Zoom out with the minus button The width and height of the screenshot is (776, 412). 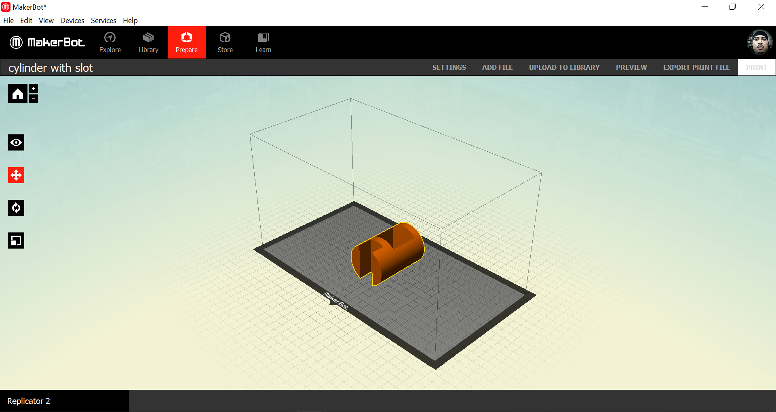34,99
